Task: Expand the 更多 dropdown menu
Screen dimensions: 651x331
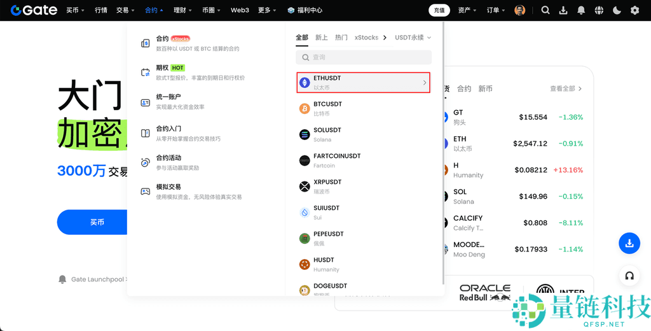Action: [x=267, y=10]
